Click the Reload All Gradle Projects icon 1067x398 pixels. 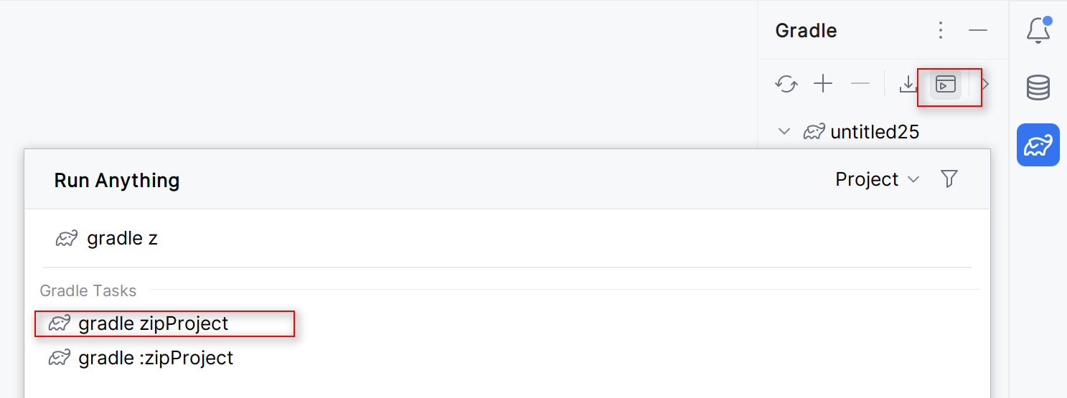(786, 85)
